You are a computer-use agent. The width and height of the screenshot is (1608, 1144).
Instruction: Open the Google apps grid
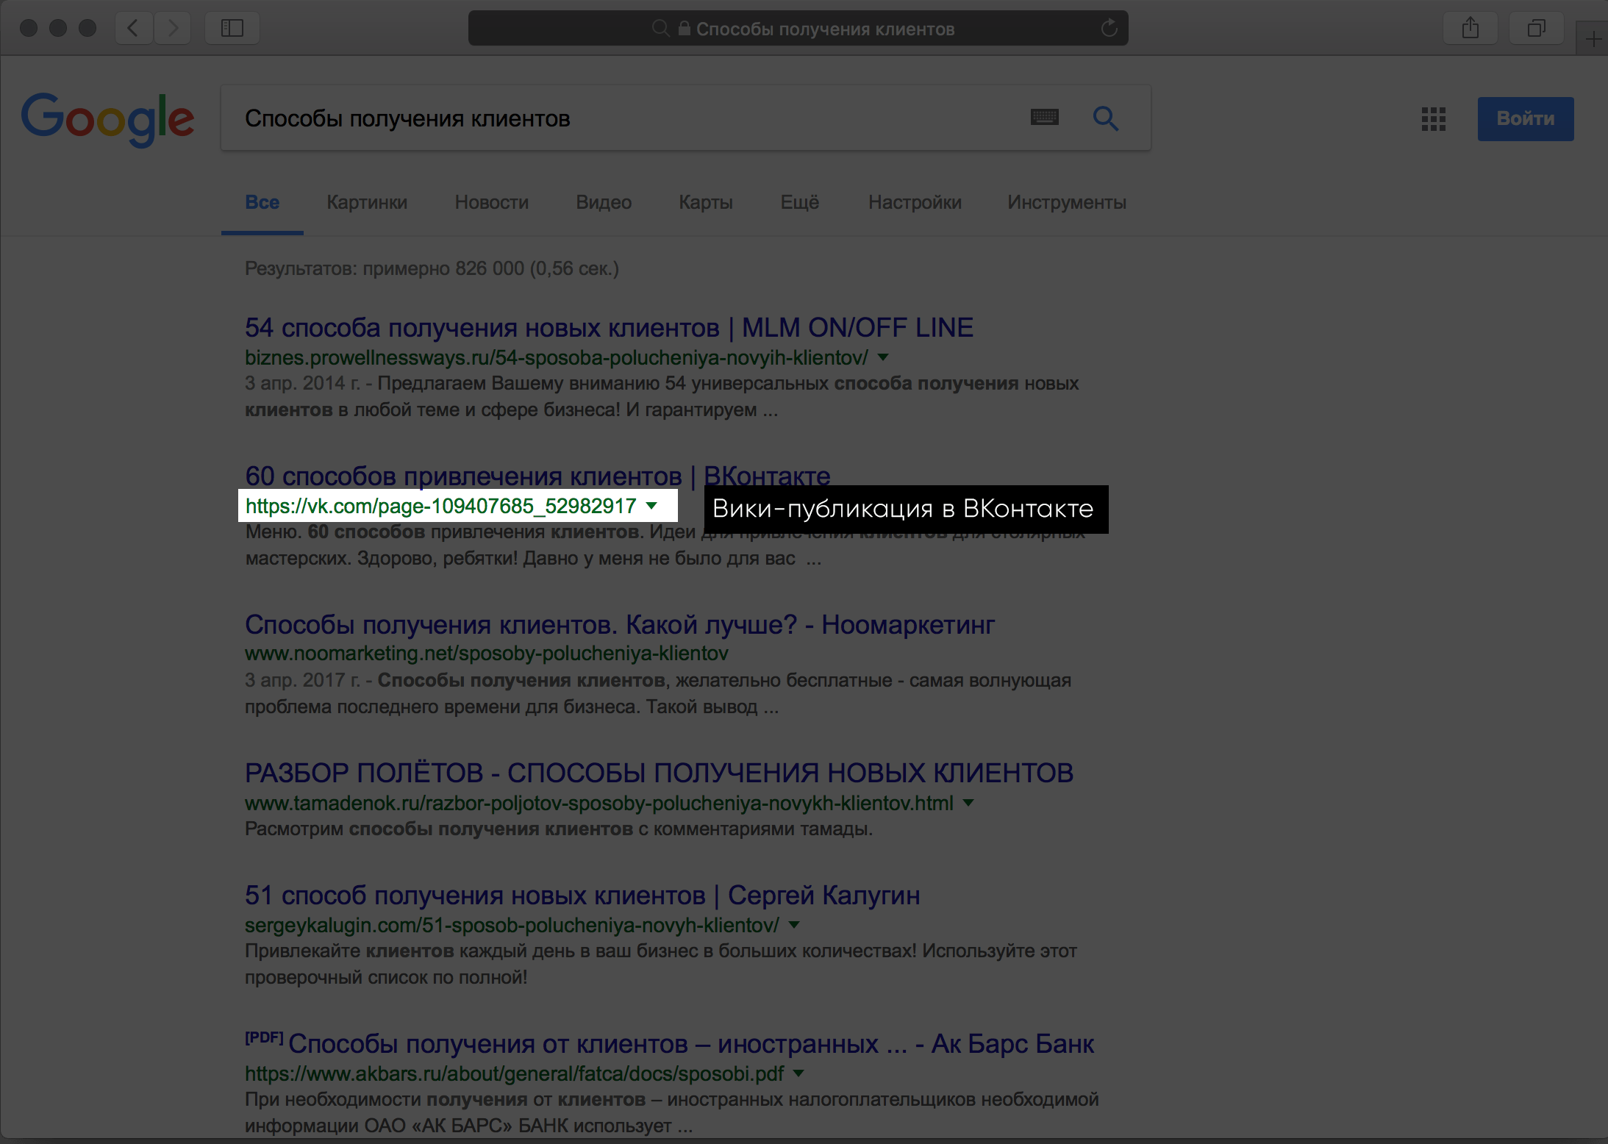pyautogui.click(x=1434, y=118)
